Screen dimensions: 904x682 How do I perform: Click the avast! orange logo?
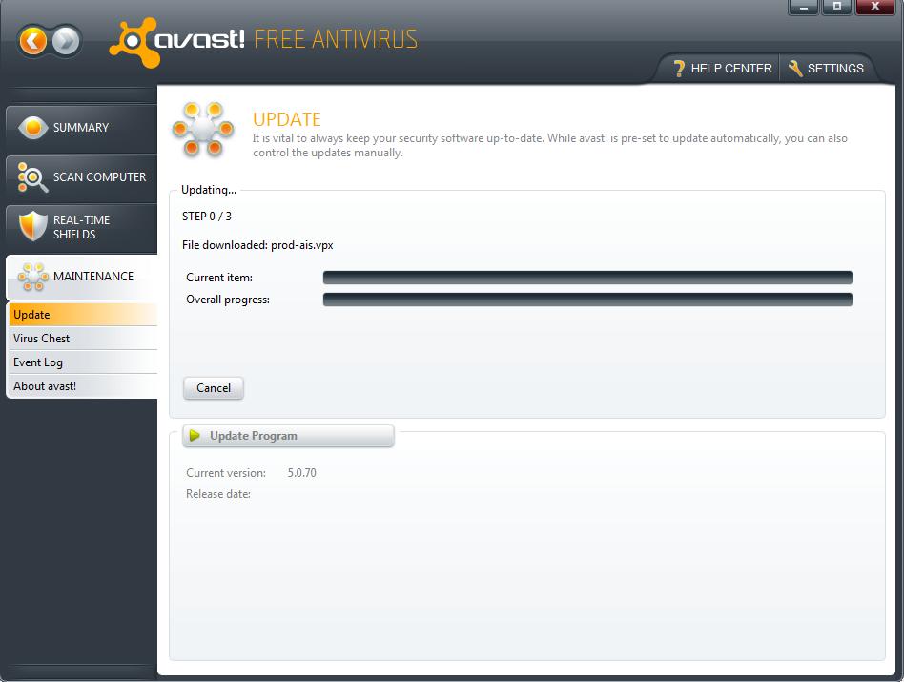134,42
